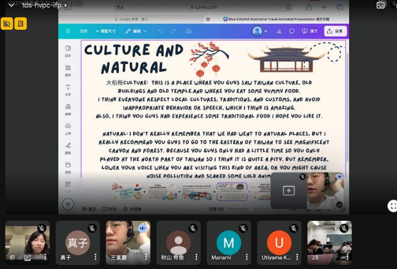Open the comments speech bubble icon

point(291,31)
